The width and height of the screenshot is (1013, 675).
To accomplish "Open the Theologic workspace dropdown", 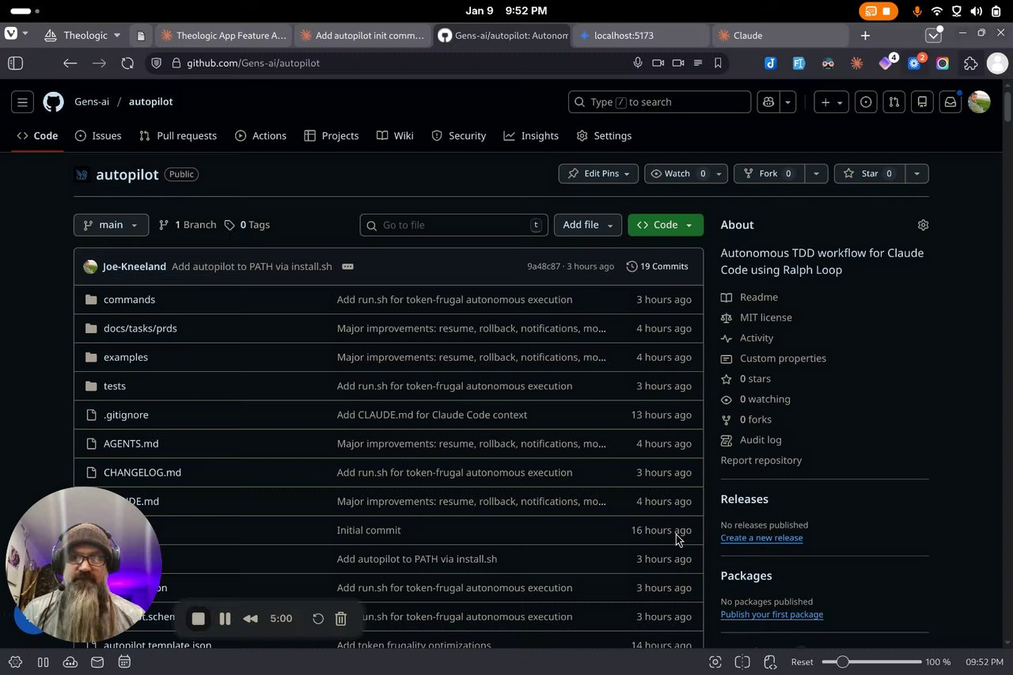I will tap(83, 36).
